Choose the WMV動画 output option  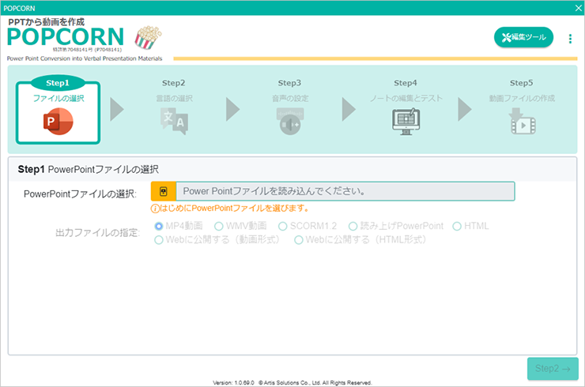[240, 226]
